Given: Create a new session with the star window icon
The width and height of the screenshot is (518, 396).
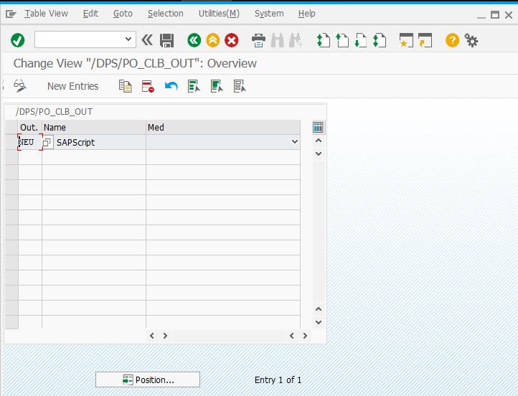Looking at the screenshot, I should (x=406, y=40).
